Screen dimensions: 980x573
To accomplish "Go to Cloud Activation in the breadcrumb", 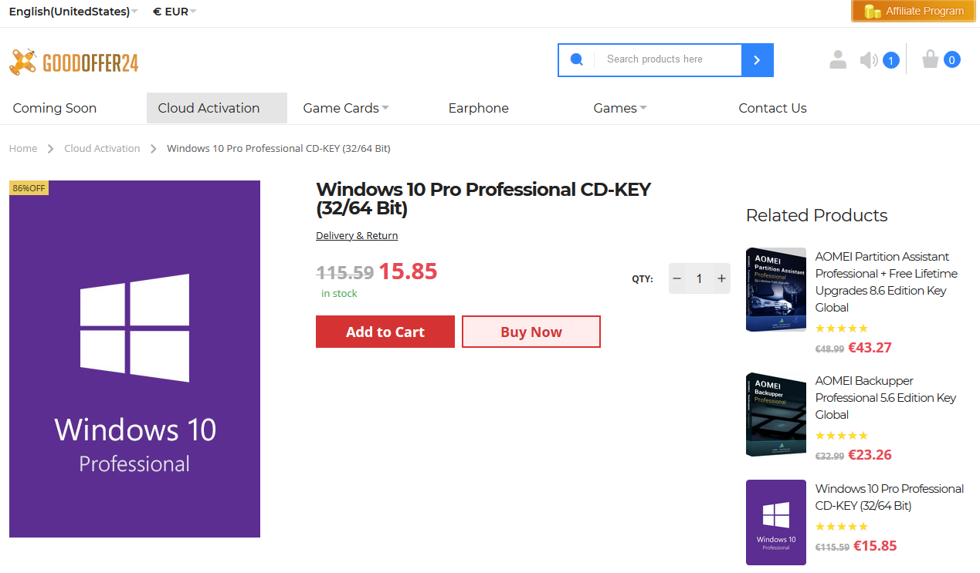I will pos(102,148).
